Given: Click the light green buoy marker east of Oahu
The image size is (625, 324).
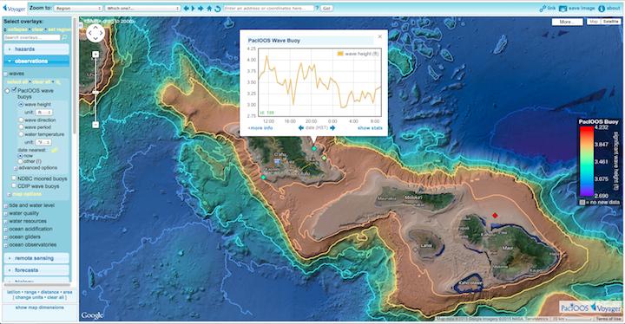Looking at the screenshot, I should pyautogui.click(x=325, y=158).
